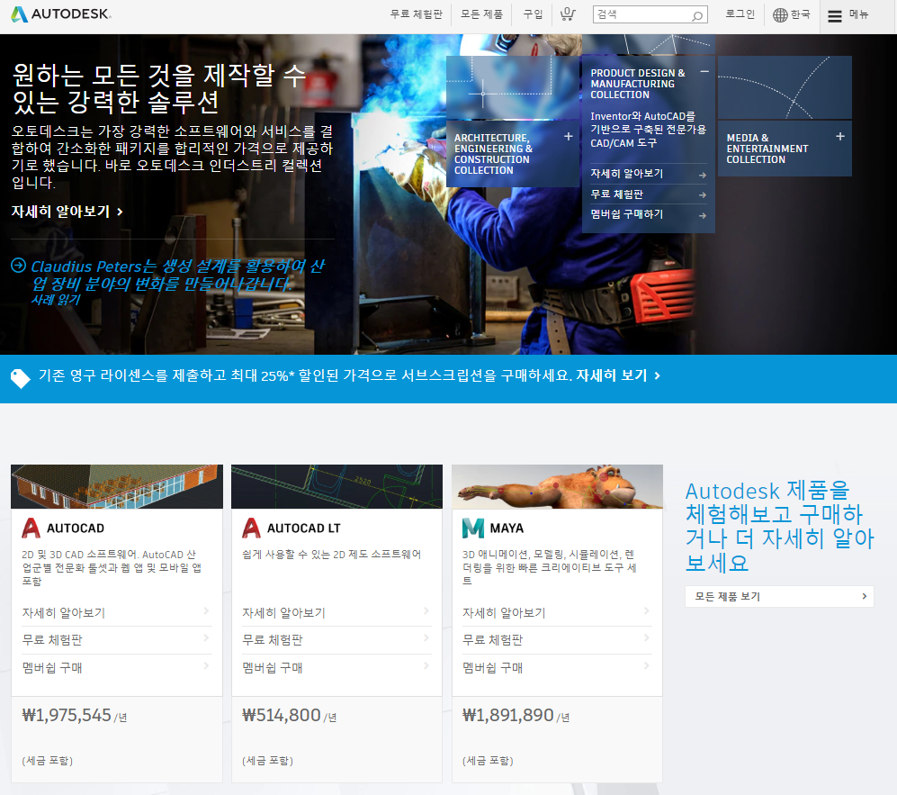
Task: Click 자세히 보기 in the blue discount banner
Action: pos(618,375)
